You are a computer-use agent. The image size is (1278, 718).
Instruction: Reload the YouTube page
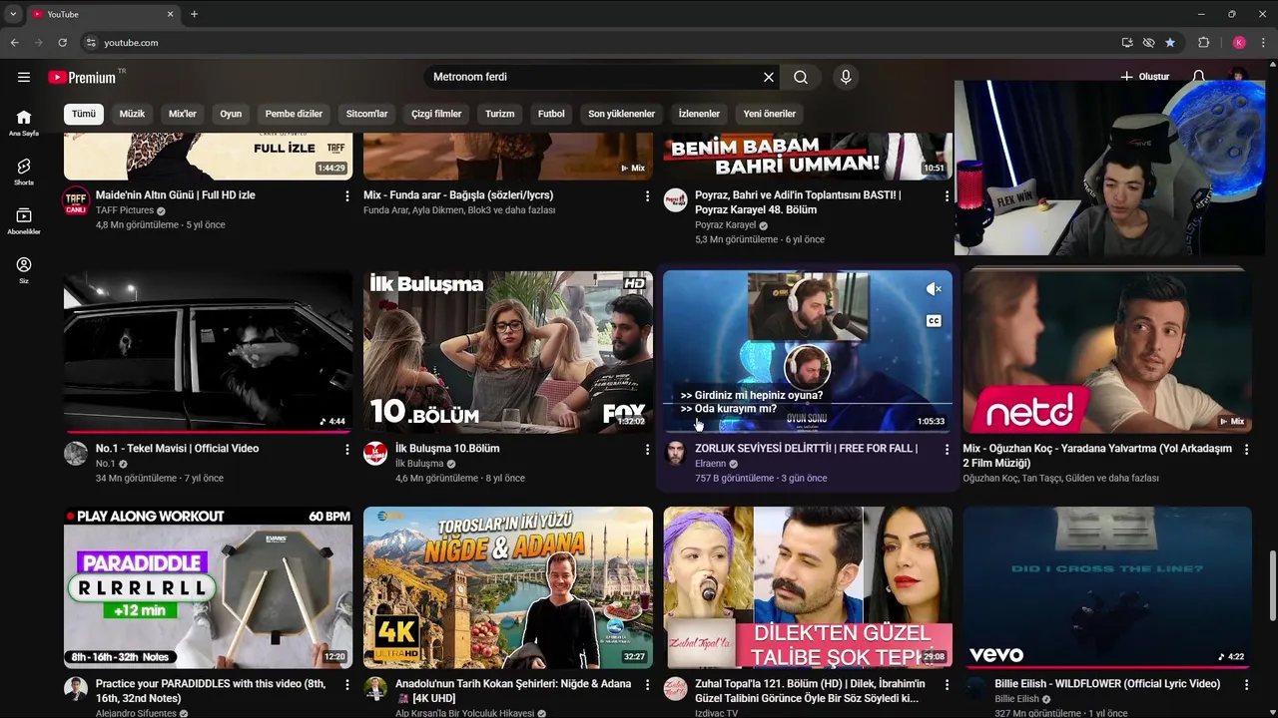pos(62,43)
